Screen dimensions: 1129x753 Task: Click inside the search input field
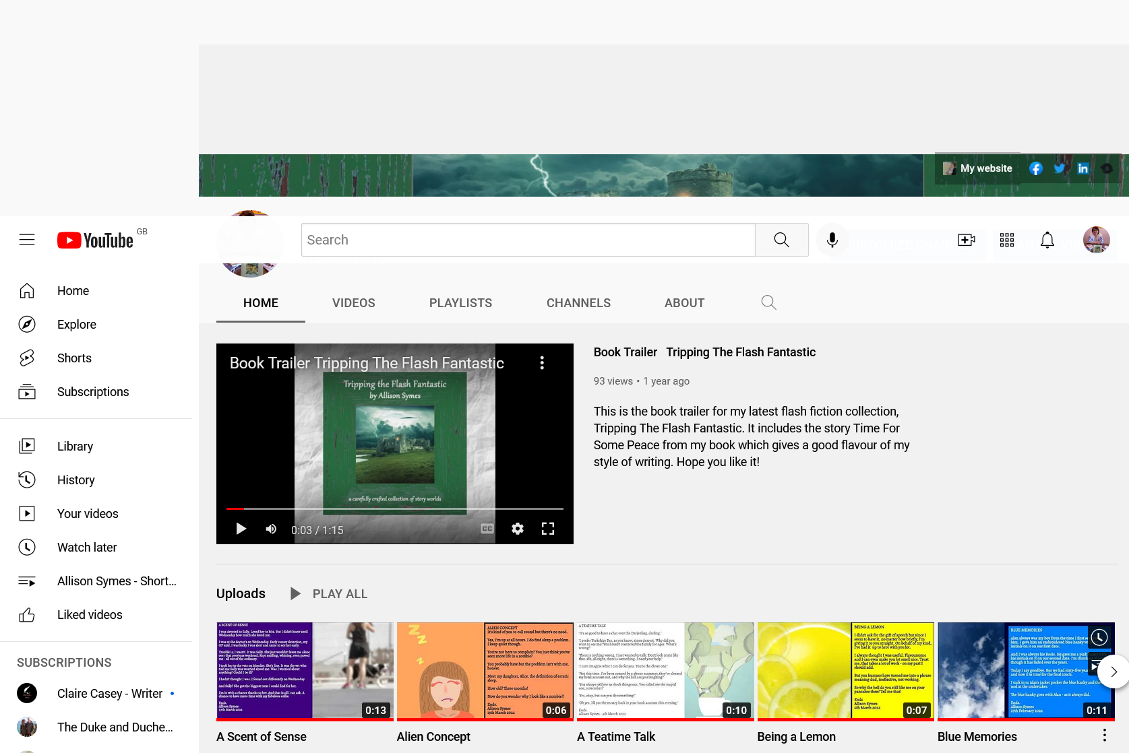(528, 240)
